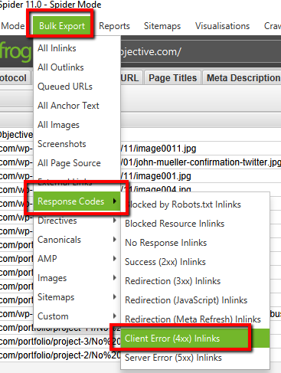Select All Images export option

(77, 125)
